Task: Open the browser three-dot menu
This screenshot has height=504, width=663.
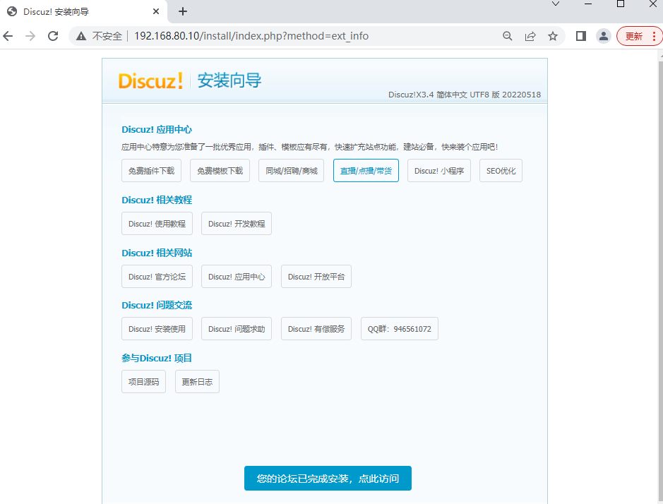Action: pos(655,36)
